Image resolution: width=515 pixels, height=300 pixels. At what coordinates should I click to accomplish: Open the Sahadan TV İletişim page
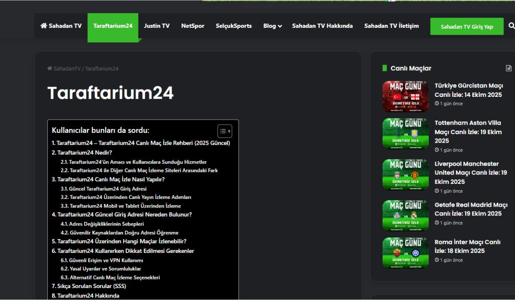391,26
